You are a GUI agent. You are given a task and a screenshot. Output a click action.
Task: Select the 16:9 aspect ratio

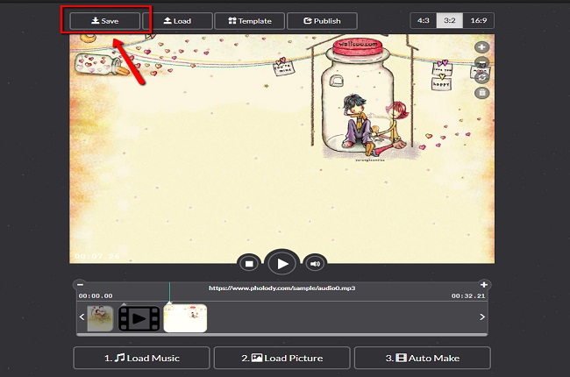tap(479, 21)
